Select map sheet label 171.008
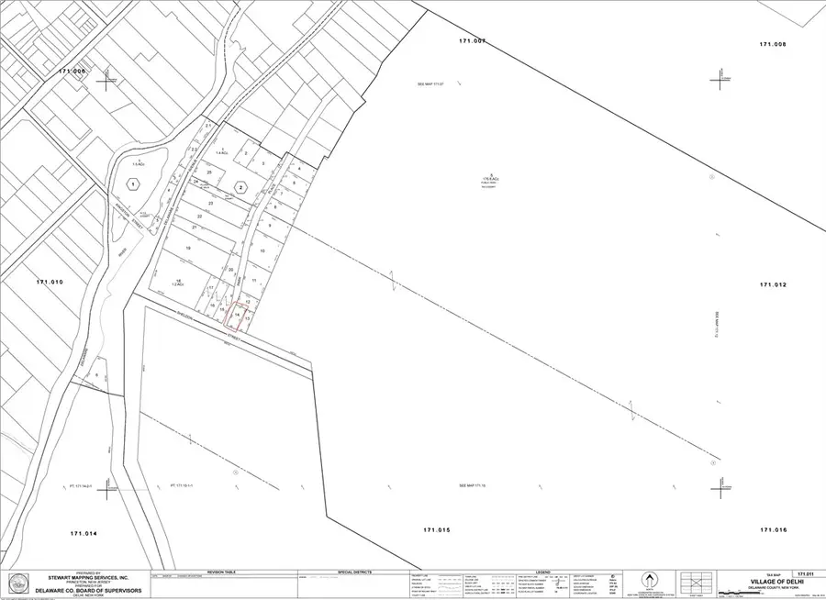826x600 pixels. coord(773,44)
